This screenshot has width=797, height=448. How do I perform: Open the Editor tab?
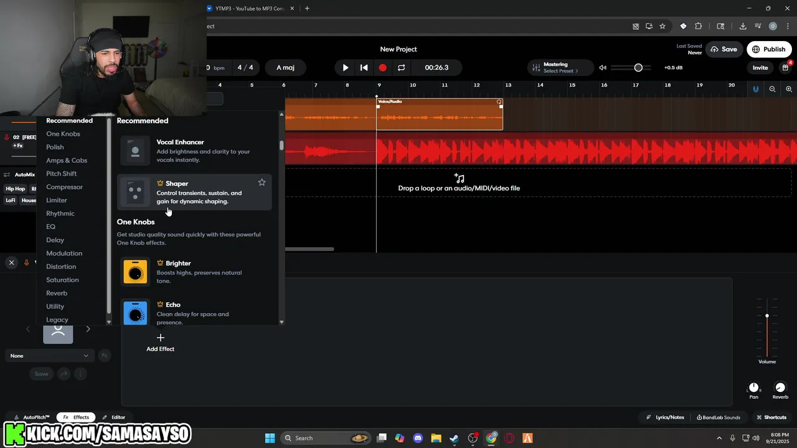click(114, 417)
